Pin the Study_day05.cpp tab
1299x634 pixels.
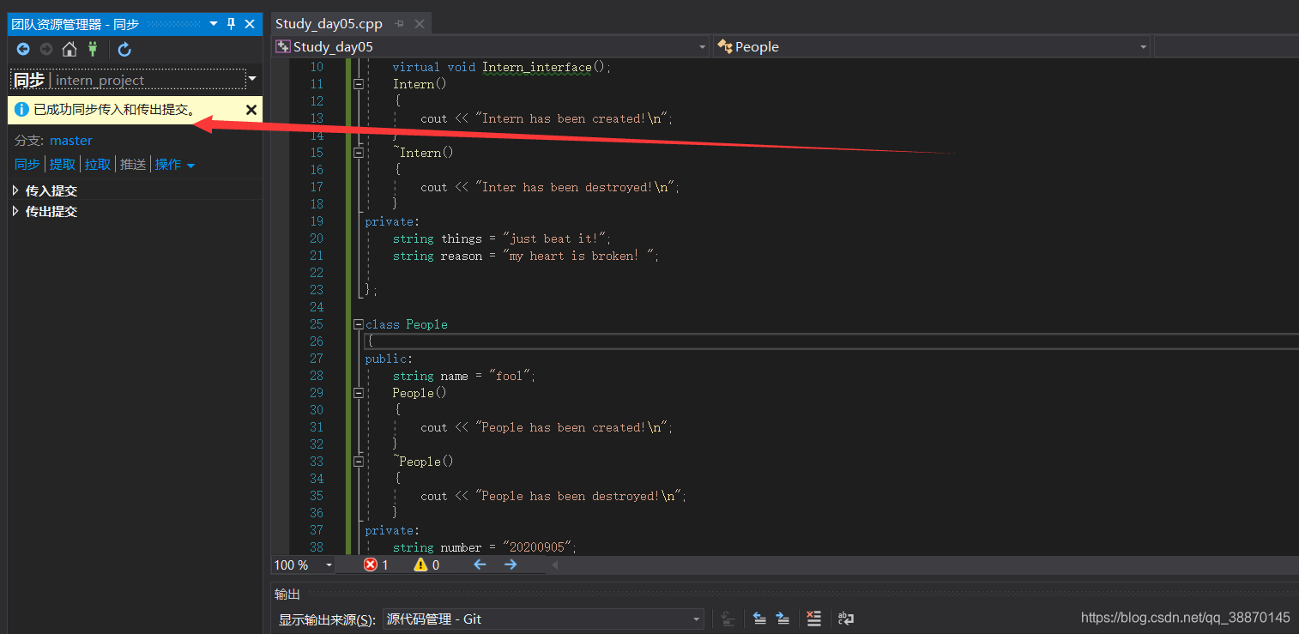click(400, 24)
